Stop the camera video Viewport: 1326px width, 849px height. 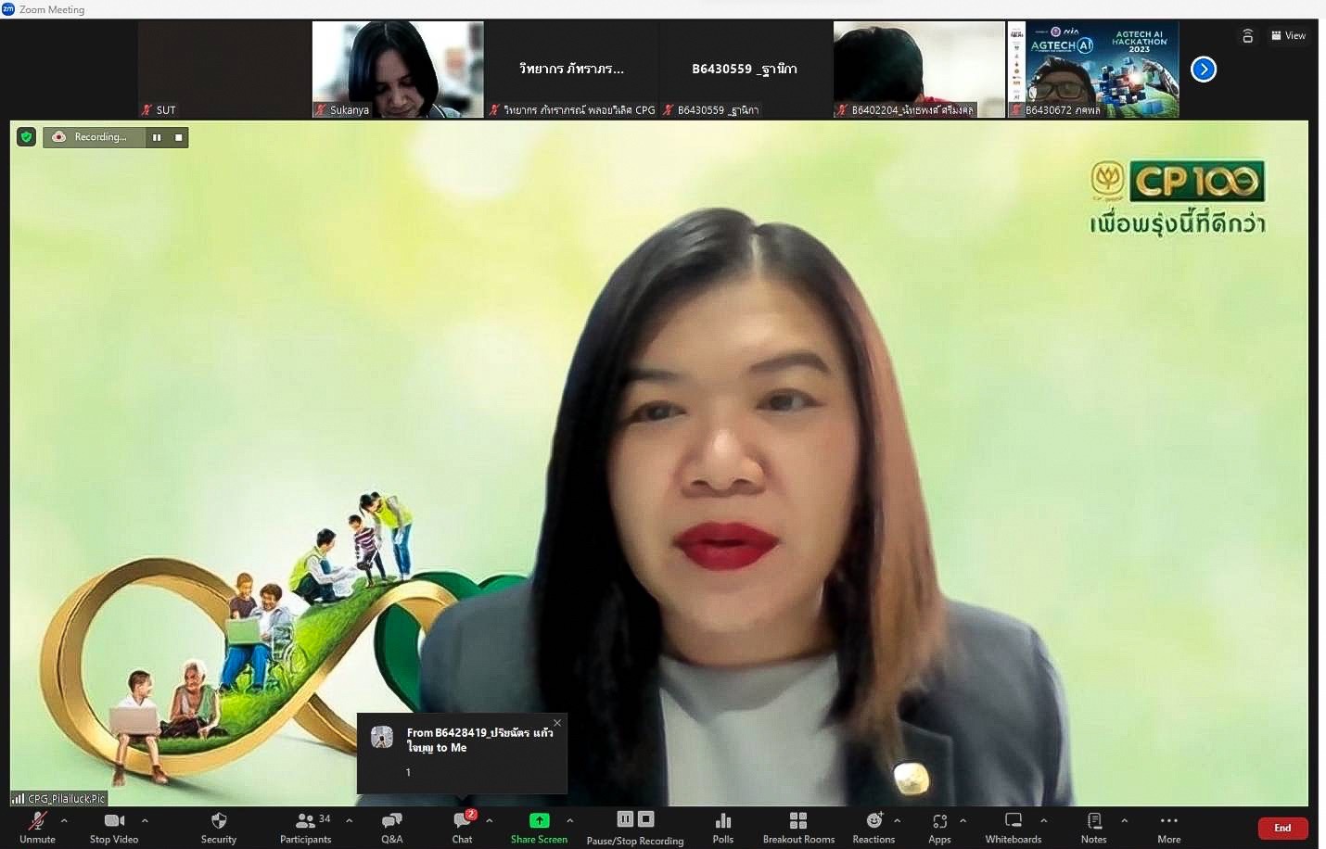click(x=114, y=826)
